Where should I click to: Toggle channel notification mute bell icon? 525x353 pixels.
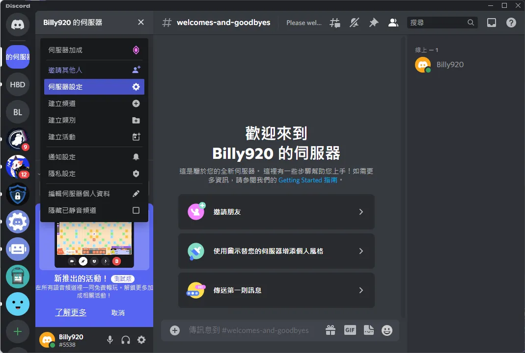tap(354, 23)
